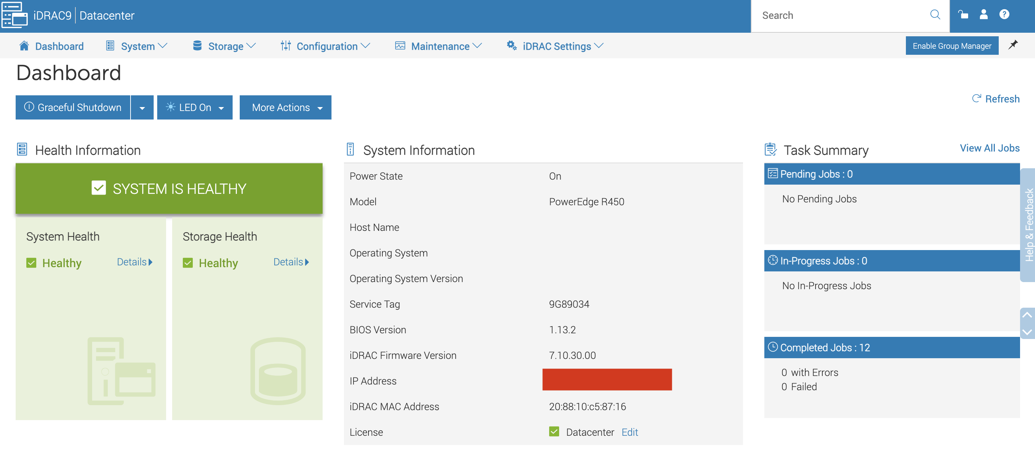Open the help question mark icon
This screenshot has width=1035, height=461.
[x=1004, y=15]
